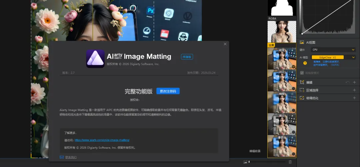360x167 pixels.
Task: Click the AI抠图 section title
Action: point(311,42)
